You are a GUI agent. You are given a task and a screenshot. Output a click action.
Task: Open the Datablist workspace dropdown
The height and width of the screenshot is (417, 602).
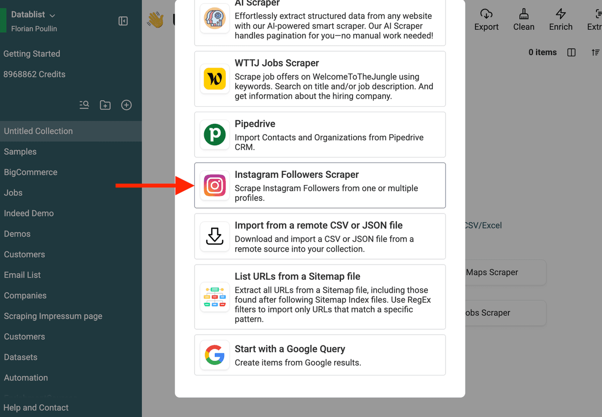point(34,15)
